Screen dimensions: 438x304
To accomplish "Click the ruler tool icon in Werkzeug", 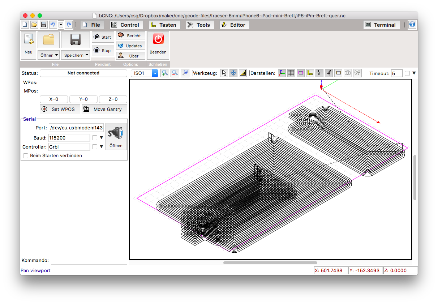I will pyautogui.click(x=243, y=73).
